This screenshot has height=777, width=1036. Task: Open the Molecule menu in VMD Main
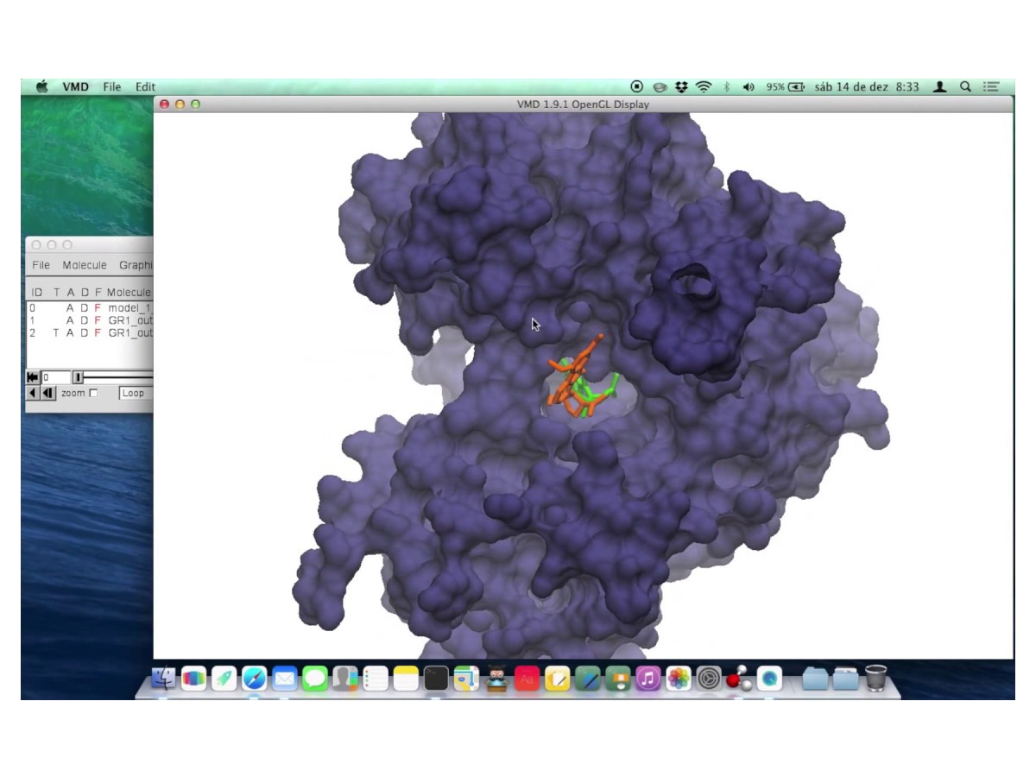[x=85, y=265]
